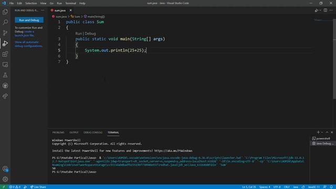Open the File menu
The image size is (336, 189).
click(12, 3)
